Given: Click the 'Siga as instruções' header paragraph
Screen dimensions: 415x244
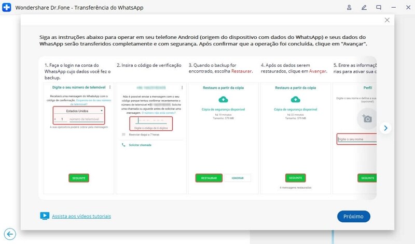Looking at the screenshot, I should [203, 40].
